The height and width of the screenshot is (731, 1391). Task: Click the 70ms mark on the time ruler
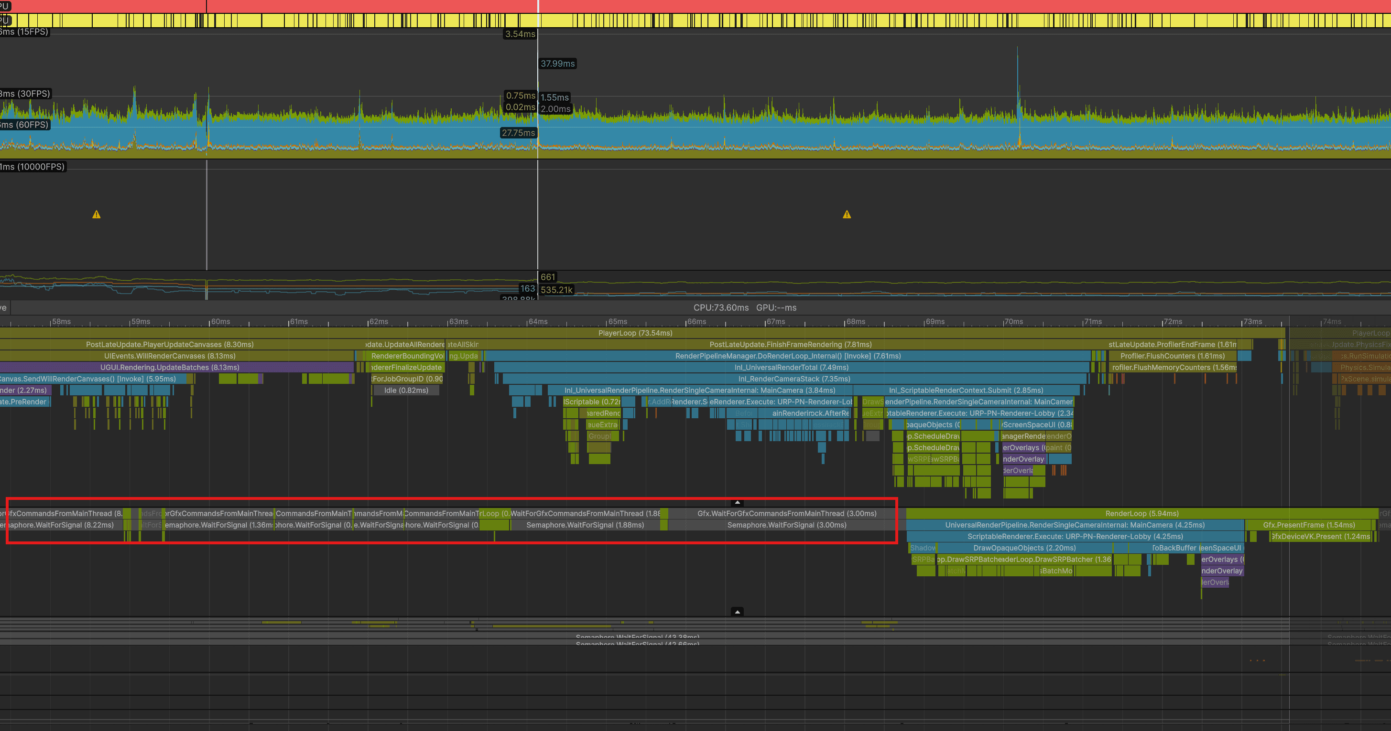coord(1013,321)
